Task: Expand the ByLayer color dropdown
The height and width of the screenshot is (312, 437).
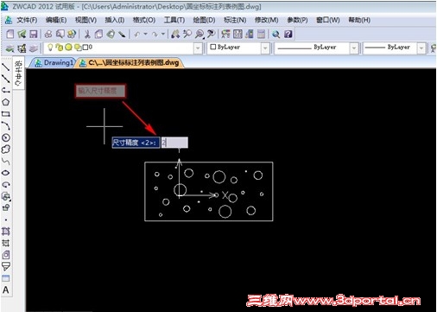Action: click(x=265, y=48)
